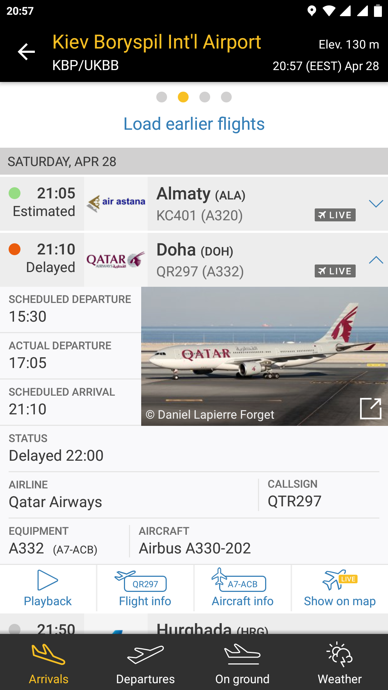Image resolution: width=388 pixels, height=690 pixels.
Task: Open A7-ACB Aircraft info
Action: click(242, 588)
